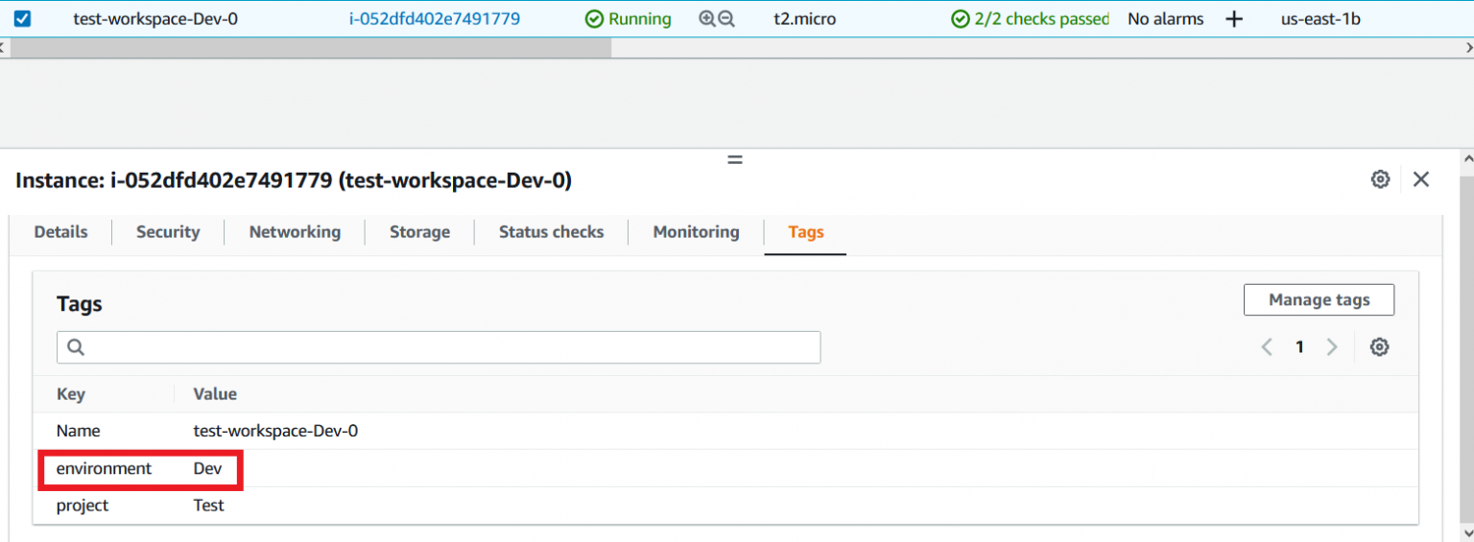1474x542 pixels.
Task: Select the Networking tab
Action: point(295,232)
